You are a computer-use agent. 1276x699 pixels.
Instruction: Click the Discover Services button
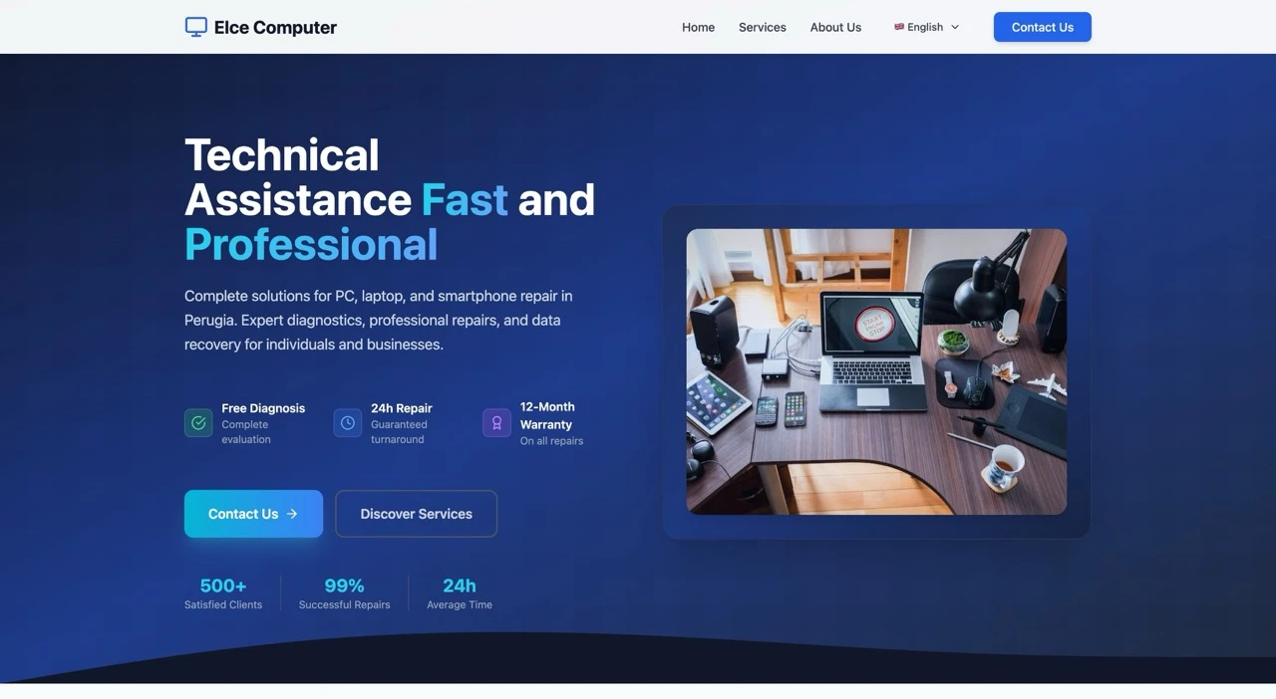coord(416,514)
